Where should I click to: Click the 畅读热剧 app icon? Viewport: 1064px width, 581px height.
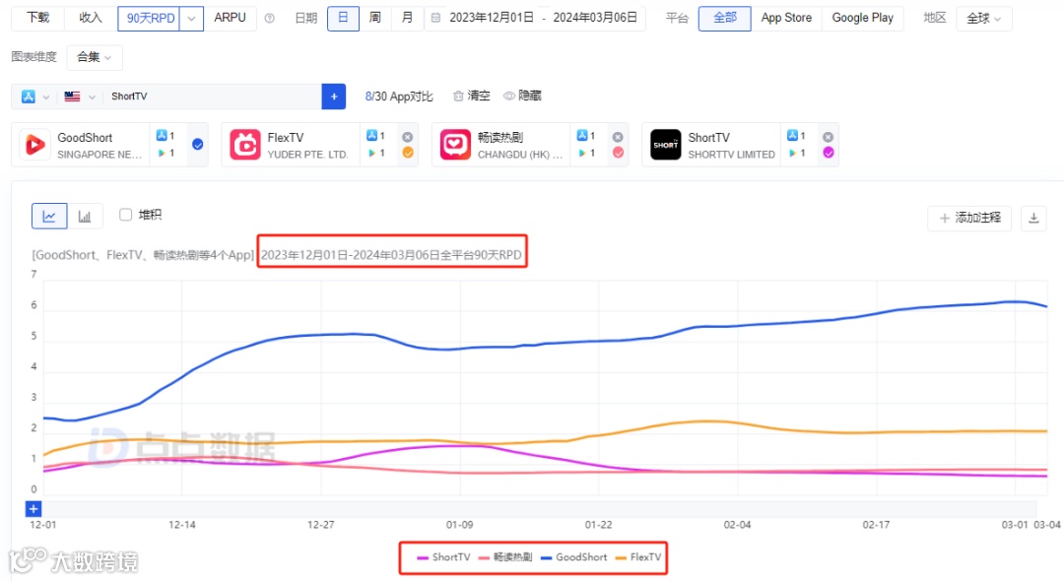coord(455,145)
